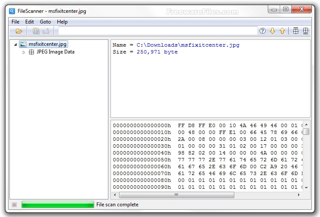Screen dimensions: 320x217
Task: Minimize the FileScanner window
Action: (x=274, y=9)
